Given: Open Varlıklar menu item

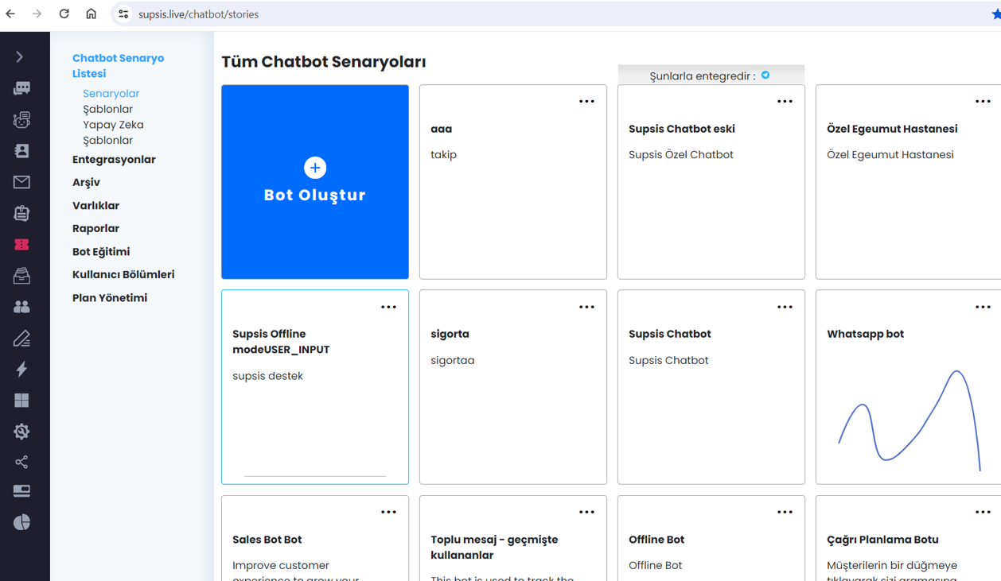Looking at the screenshot, I should 95,206.
